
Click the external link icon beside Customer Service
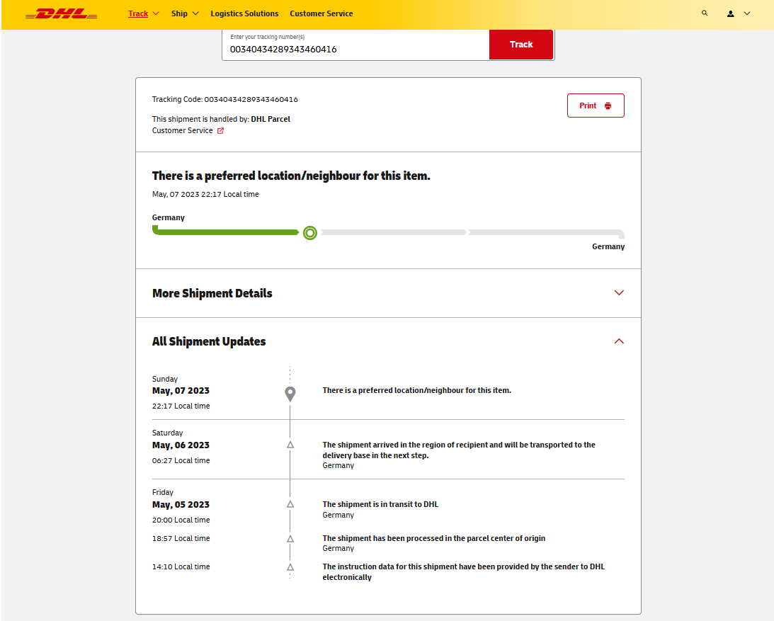click(x=220, y=131)
